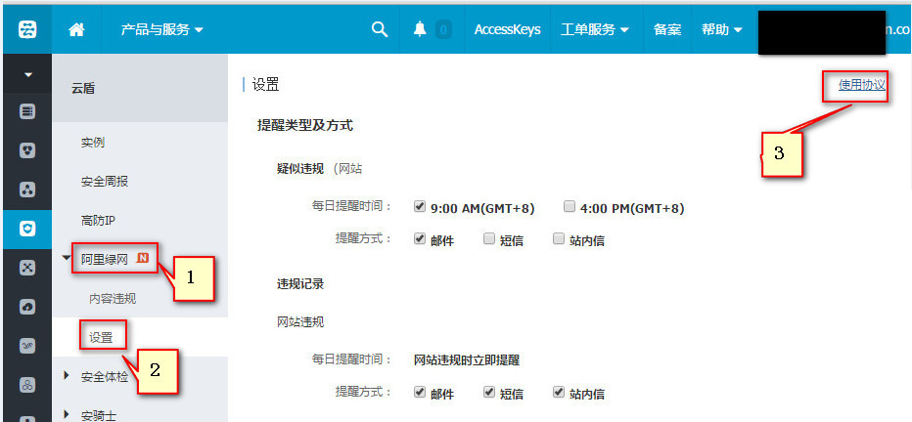The image size is (912, 422).
Task: Open the search magnifier icon
Action: pyautogui.click(x=380, y=29)
